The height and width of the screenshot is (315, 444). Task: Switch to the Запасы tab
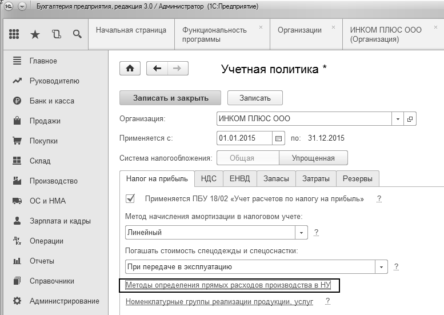click(x=276, y=179)
